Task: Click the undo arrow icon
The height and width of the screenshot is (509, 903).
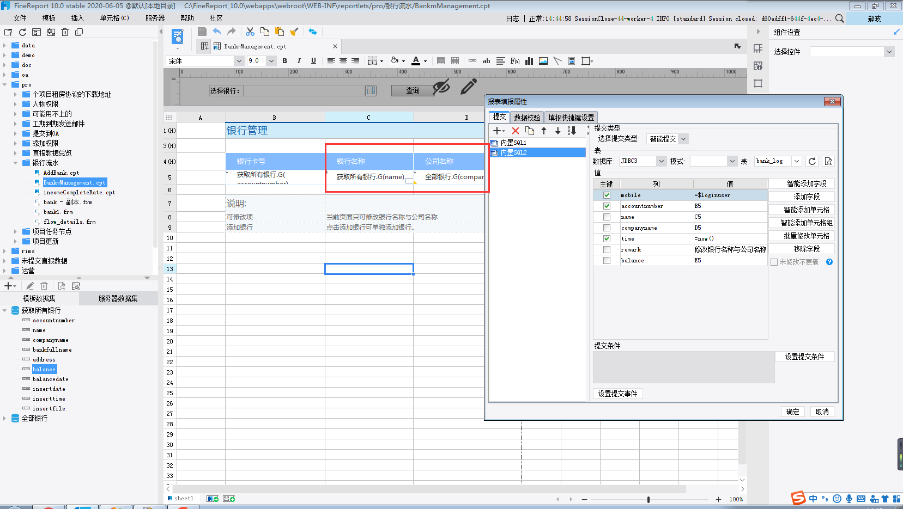Action: (x=217, y=32)
